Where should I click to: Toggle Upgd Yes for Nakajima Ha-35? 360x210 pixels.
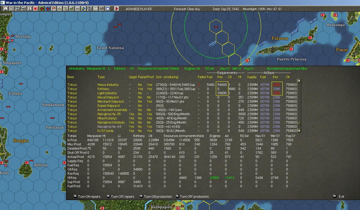pyautogui.click(x=131, y=114)
